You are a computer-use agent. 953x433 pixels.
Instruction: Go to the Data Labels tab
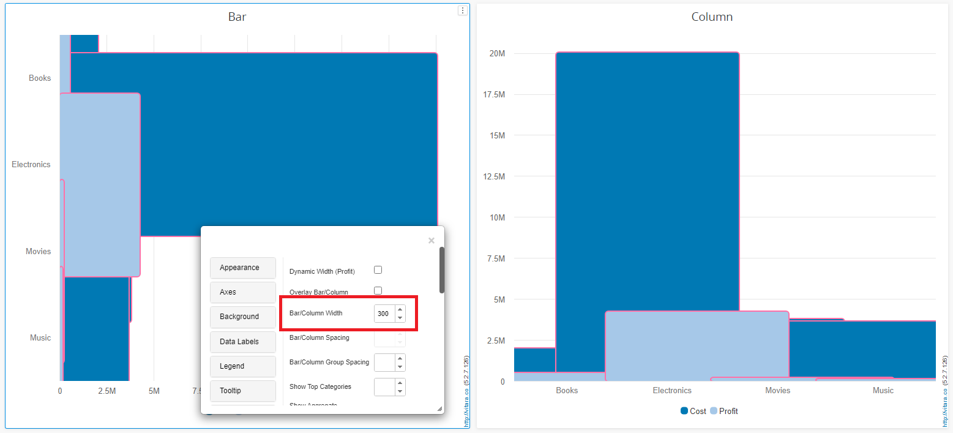coord(242,342)
